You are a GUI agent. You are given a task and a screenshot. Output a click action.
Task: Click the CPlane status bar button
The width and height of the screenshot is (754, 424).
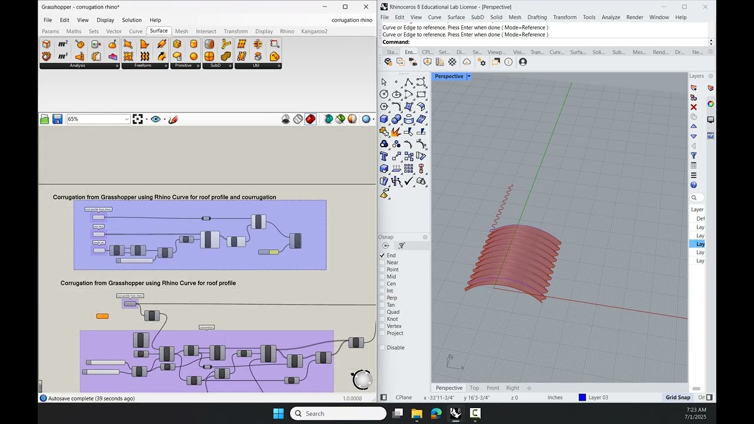coord(404,397)
